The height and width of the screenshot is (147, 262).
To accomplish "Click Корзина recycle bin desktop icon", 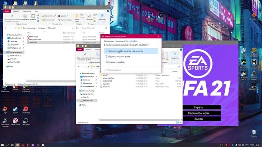I will coord(254,134).
